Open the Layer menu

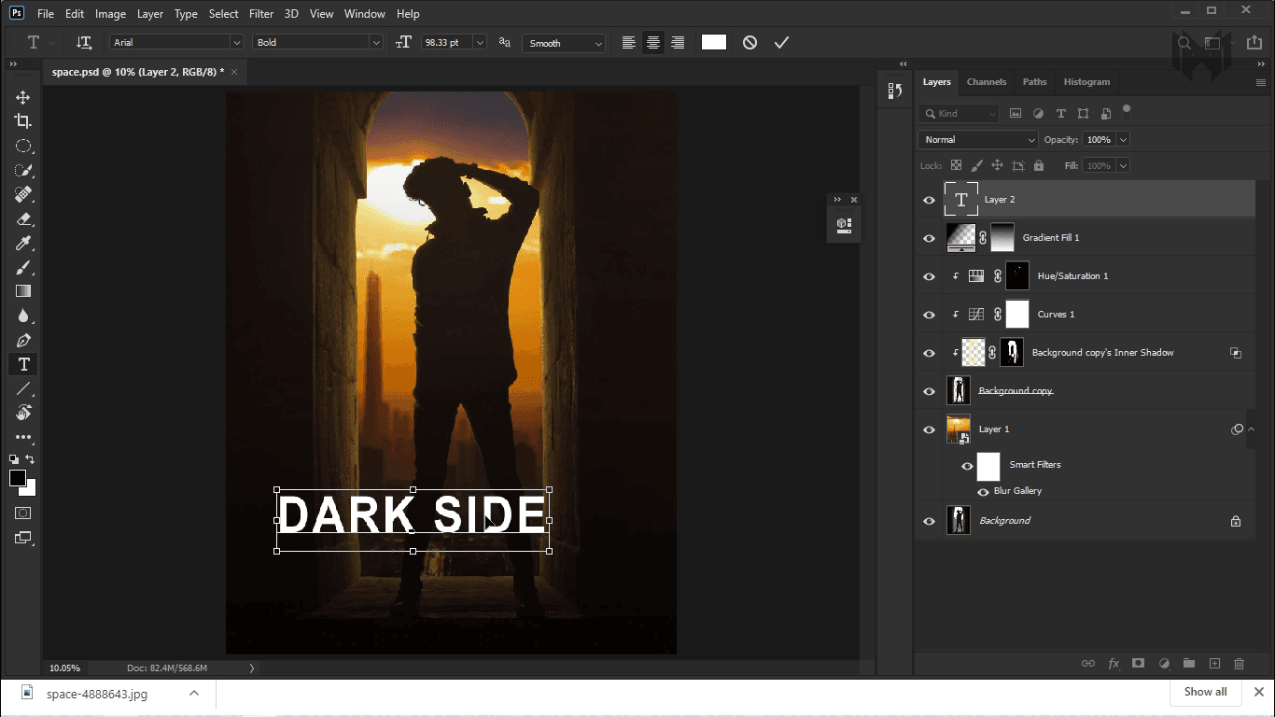[149, 14]
